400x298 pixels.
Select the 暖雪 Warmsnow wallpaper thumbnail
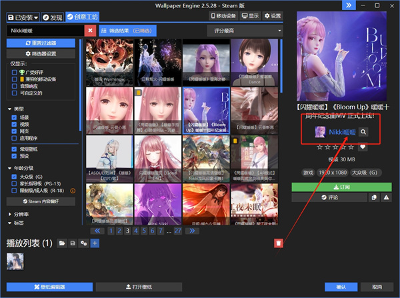coord(110,62)
